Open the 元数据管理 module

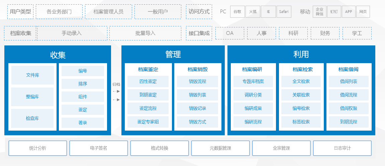pos(220,148)
